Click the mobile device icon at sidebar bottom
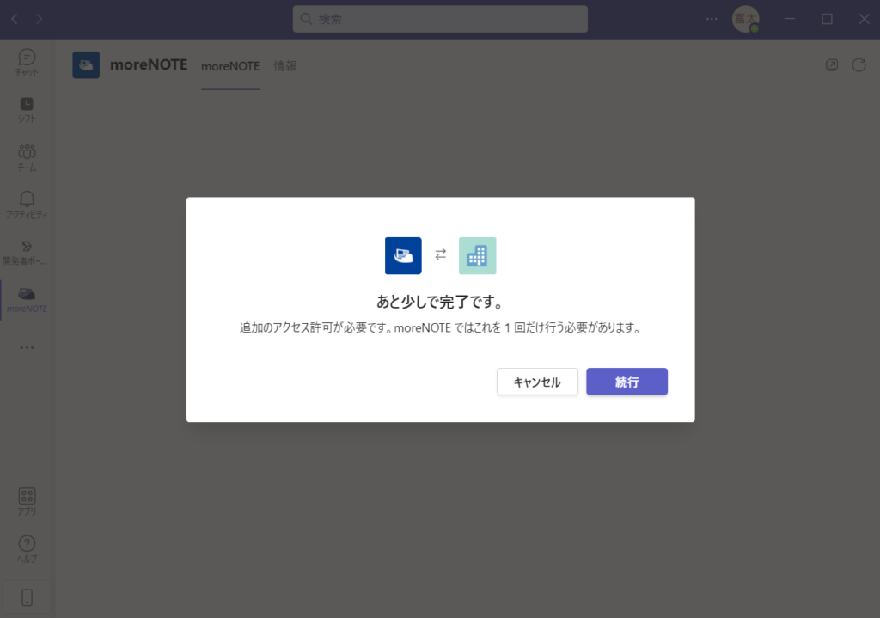 point(27,597)
